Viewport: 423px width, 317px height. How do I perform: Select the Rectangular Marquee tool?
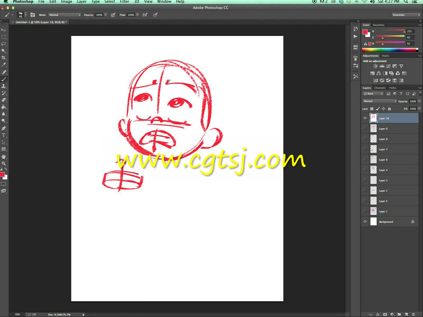point(4,37)
